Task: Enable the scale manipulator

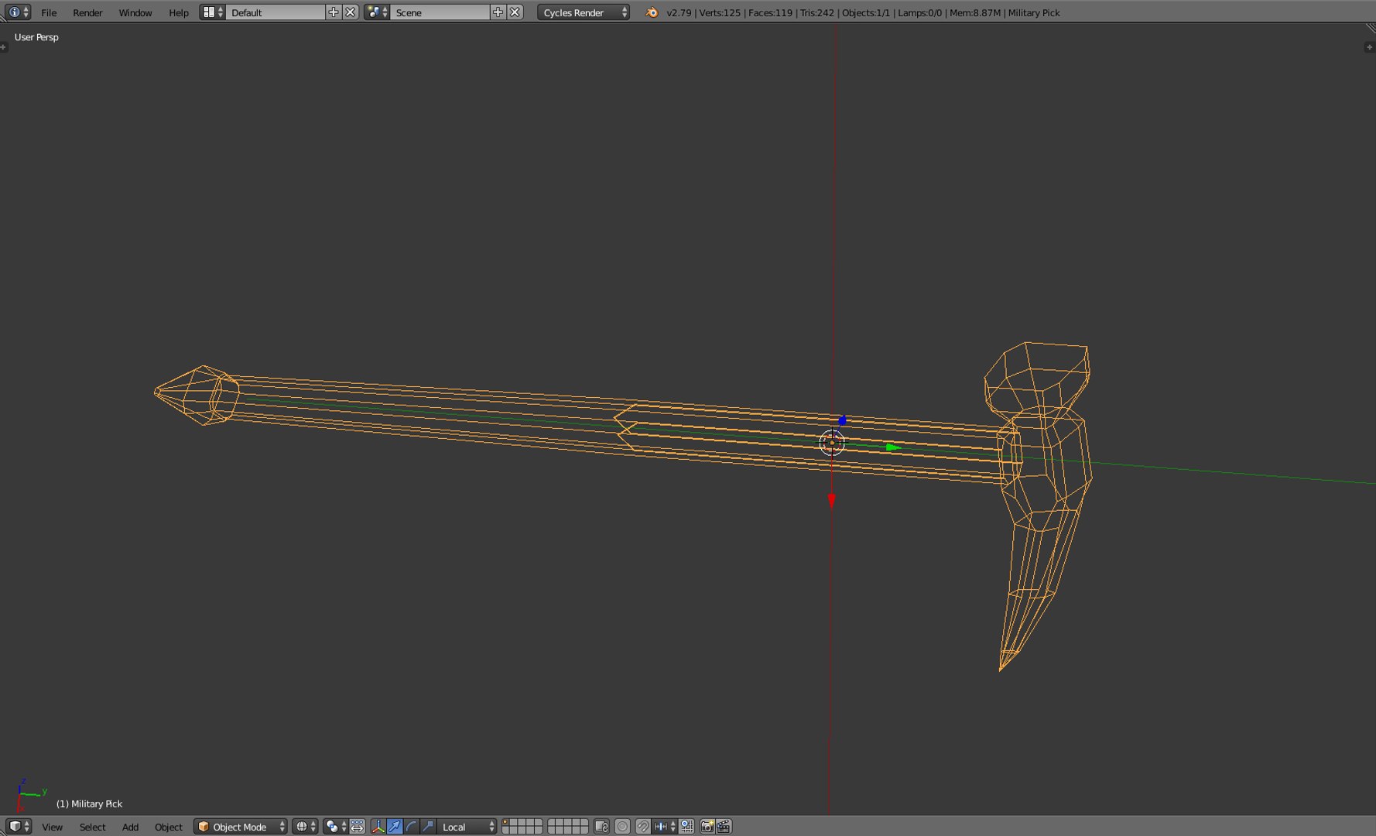Action: (428, 827)
